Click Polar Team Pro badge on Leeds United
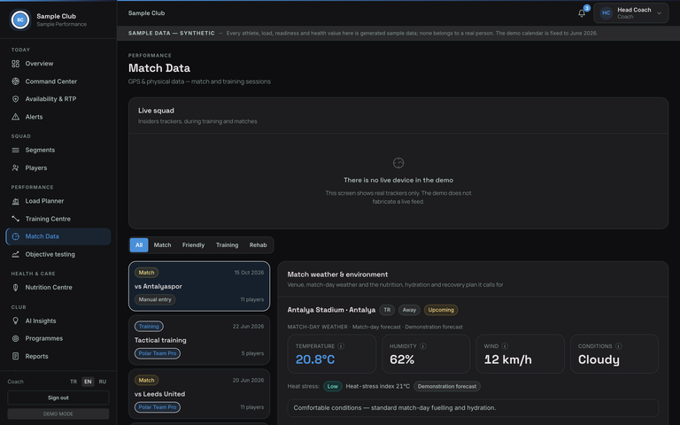 coord(158,407)
